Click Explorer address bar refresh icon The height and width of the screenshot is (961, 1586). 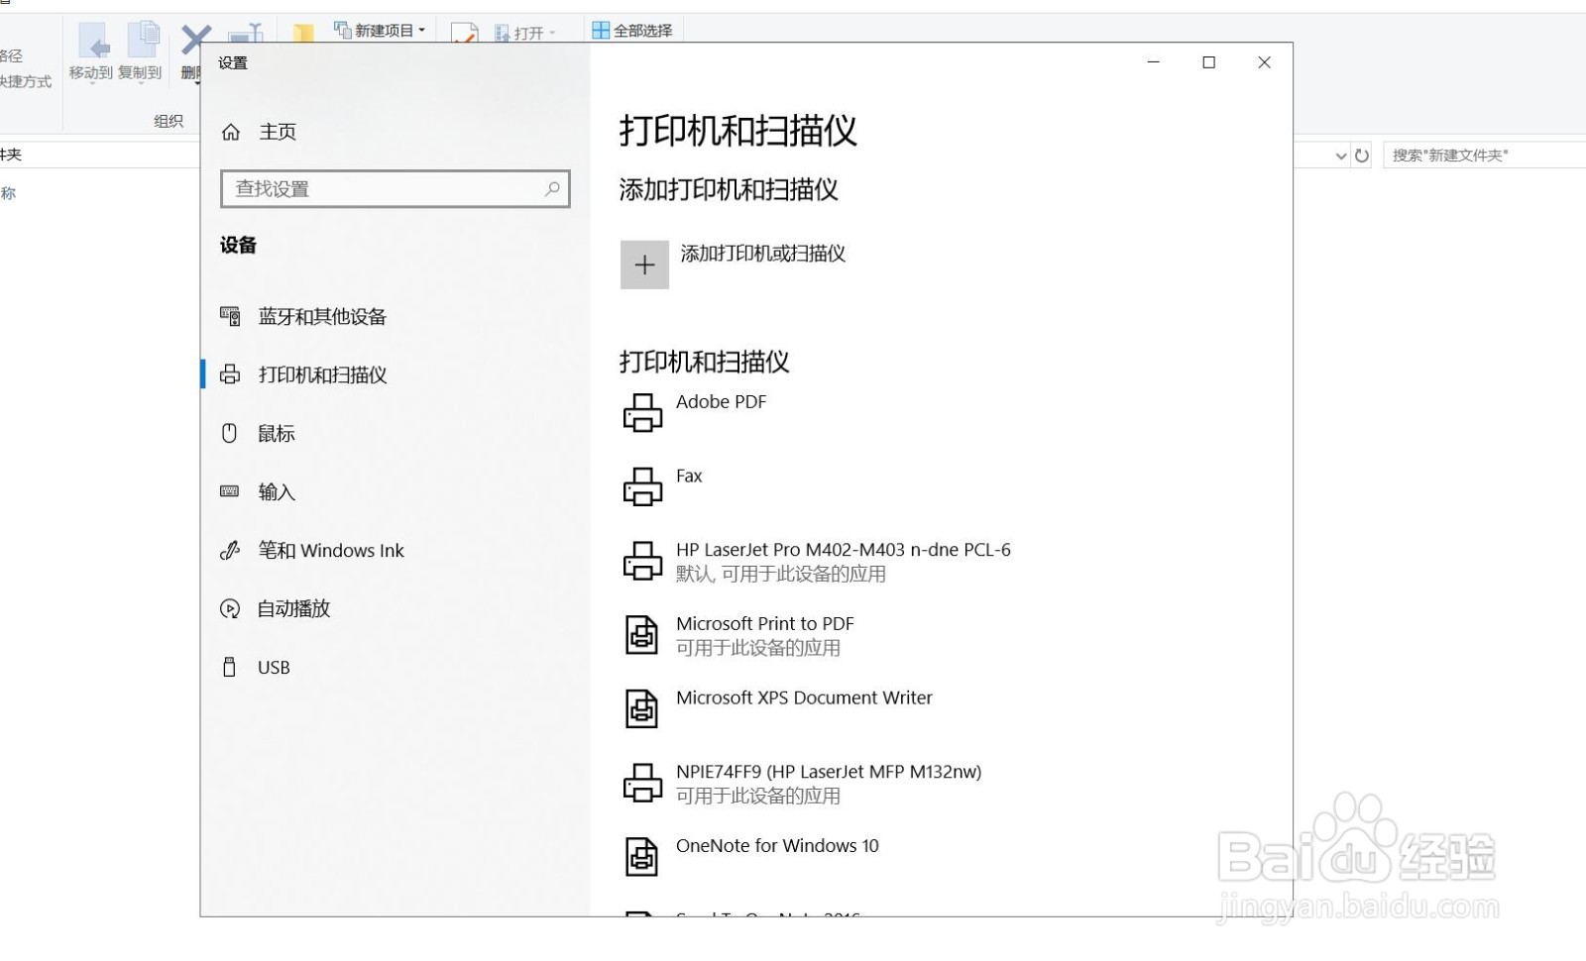click(x=1362, y=156)
